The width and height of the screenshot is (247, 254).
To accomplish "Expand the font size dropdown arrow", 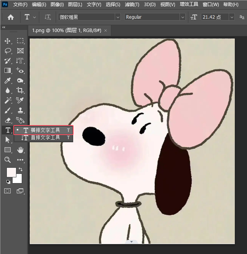I will coord(232,17).
